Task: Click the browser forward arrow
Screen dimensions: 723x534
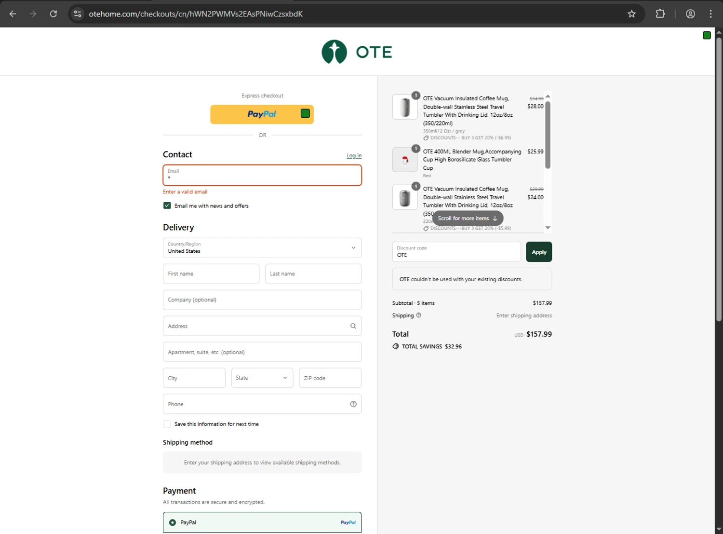Action: pyautogui.click(x=33, y=14)
